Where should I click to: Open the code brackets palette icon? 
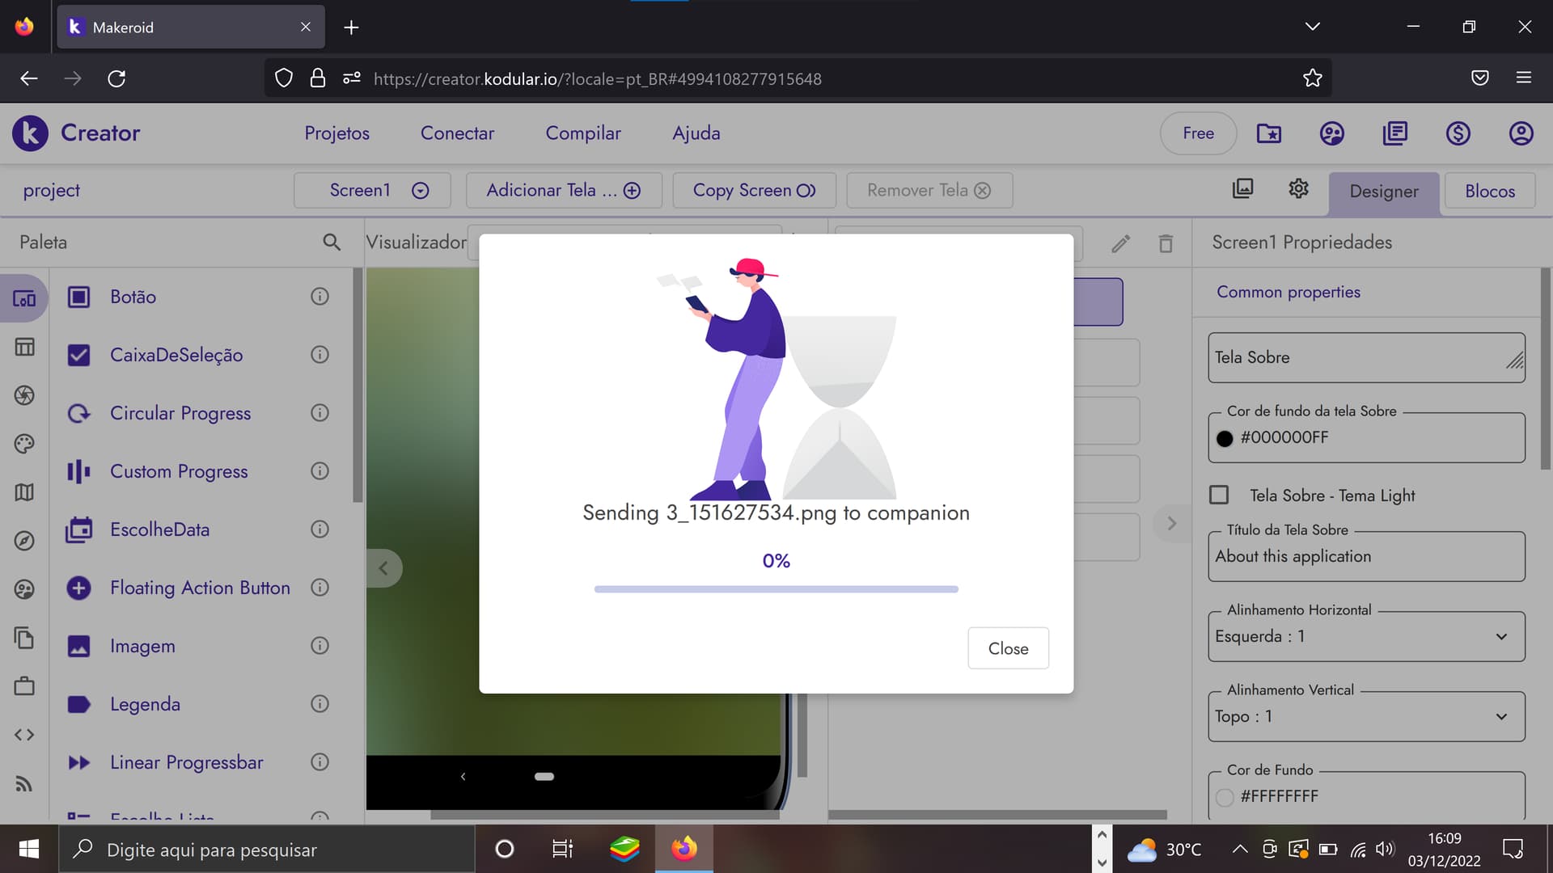pyautogui.click(x=24, y=735)
